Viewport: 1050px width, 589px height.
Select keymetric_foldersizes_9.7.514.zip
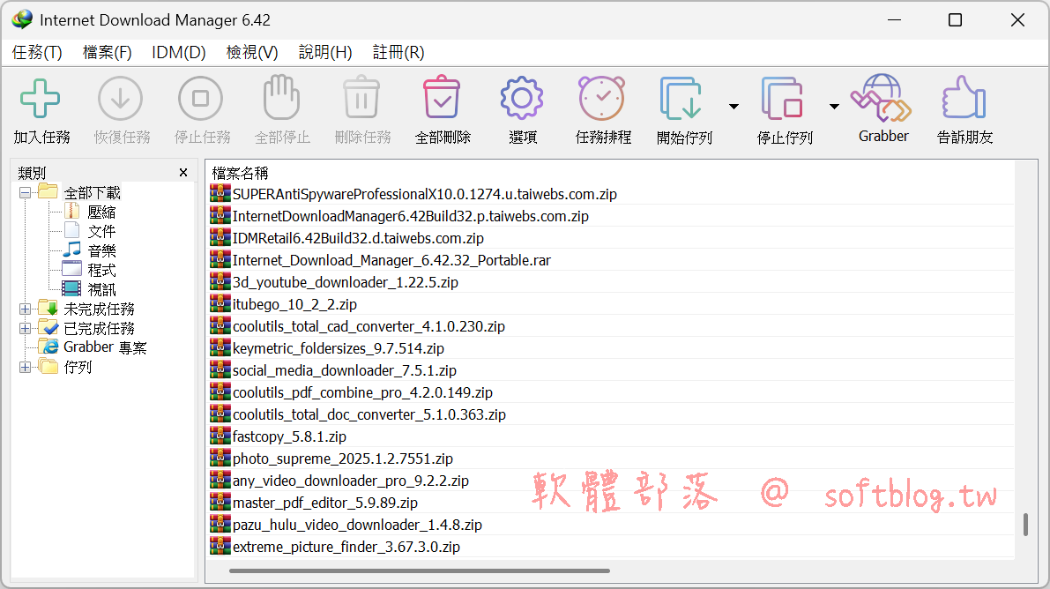327,348
